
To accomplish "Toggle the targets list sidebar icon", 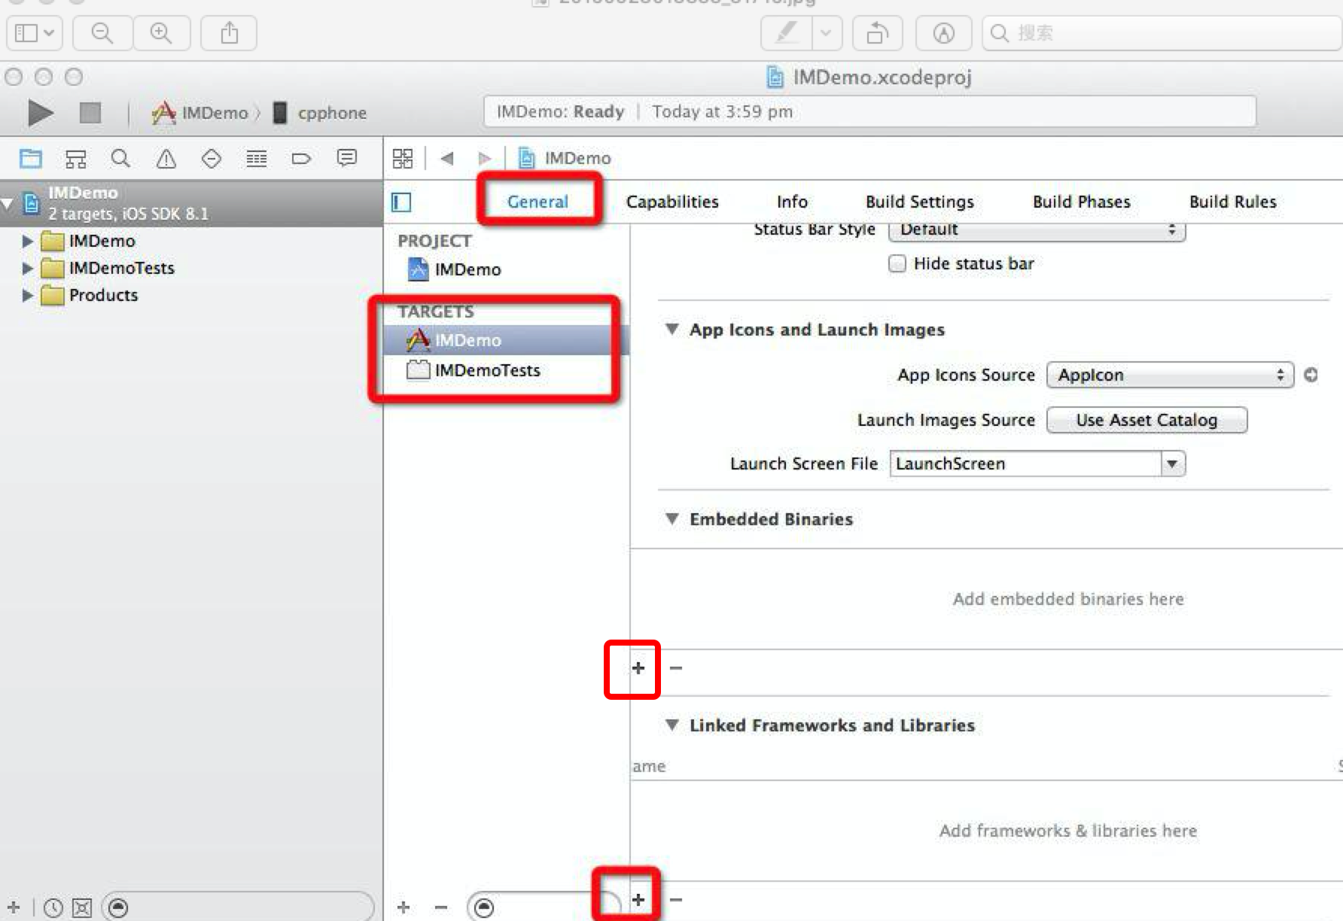I will tap(401, 202).
